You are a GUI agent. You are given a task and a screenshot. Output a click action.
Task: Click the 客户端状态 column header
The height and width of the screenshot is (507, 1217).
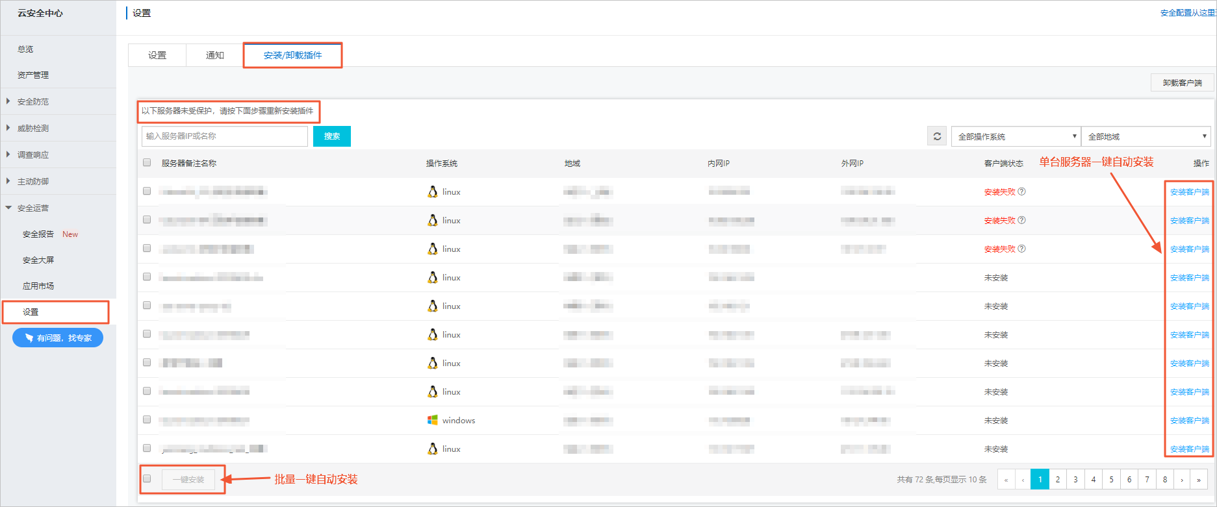point(1003,164)
